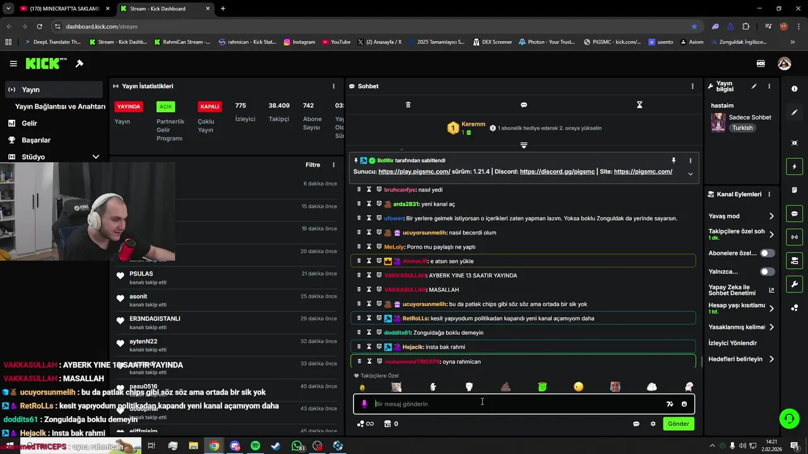Open Yayın bilgisi panel three-dot menu
The image size is (808, 454).
click(x=769, y=86)
